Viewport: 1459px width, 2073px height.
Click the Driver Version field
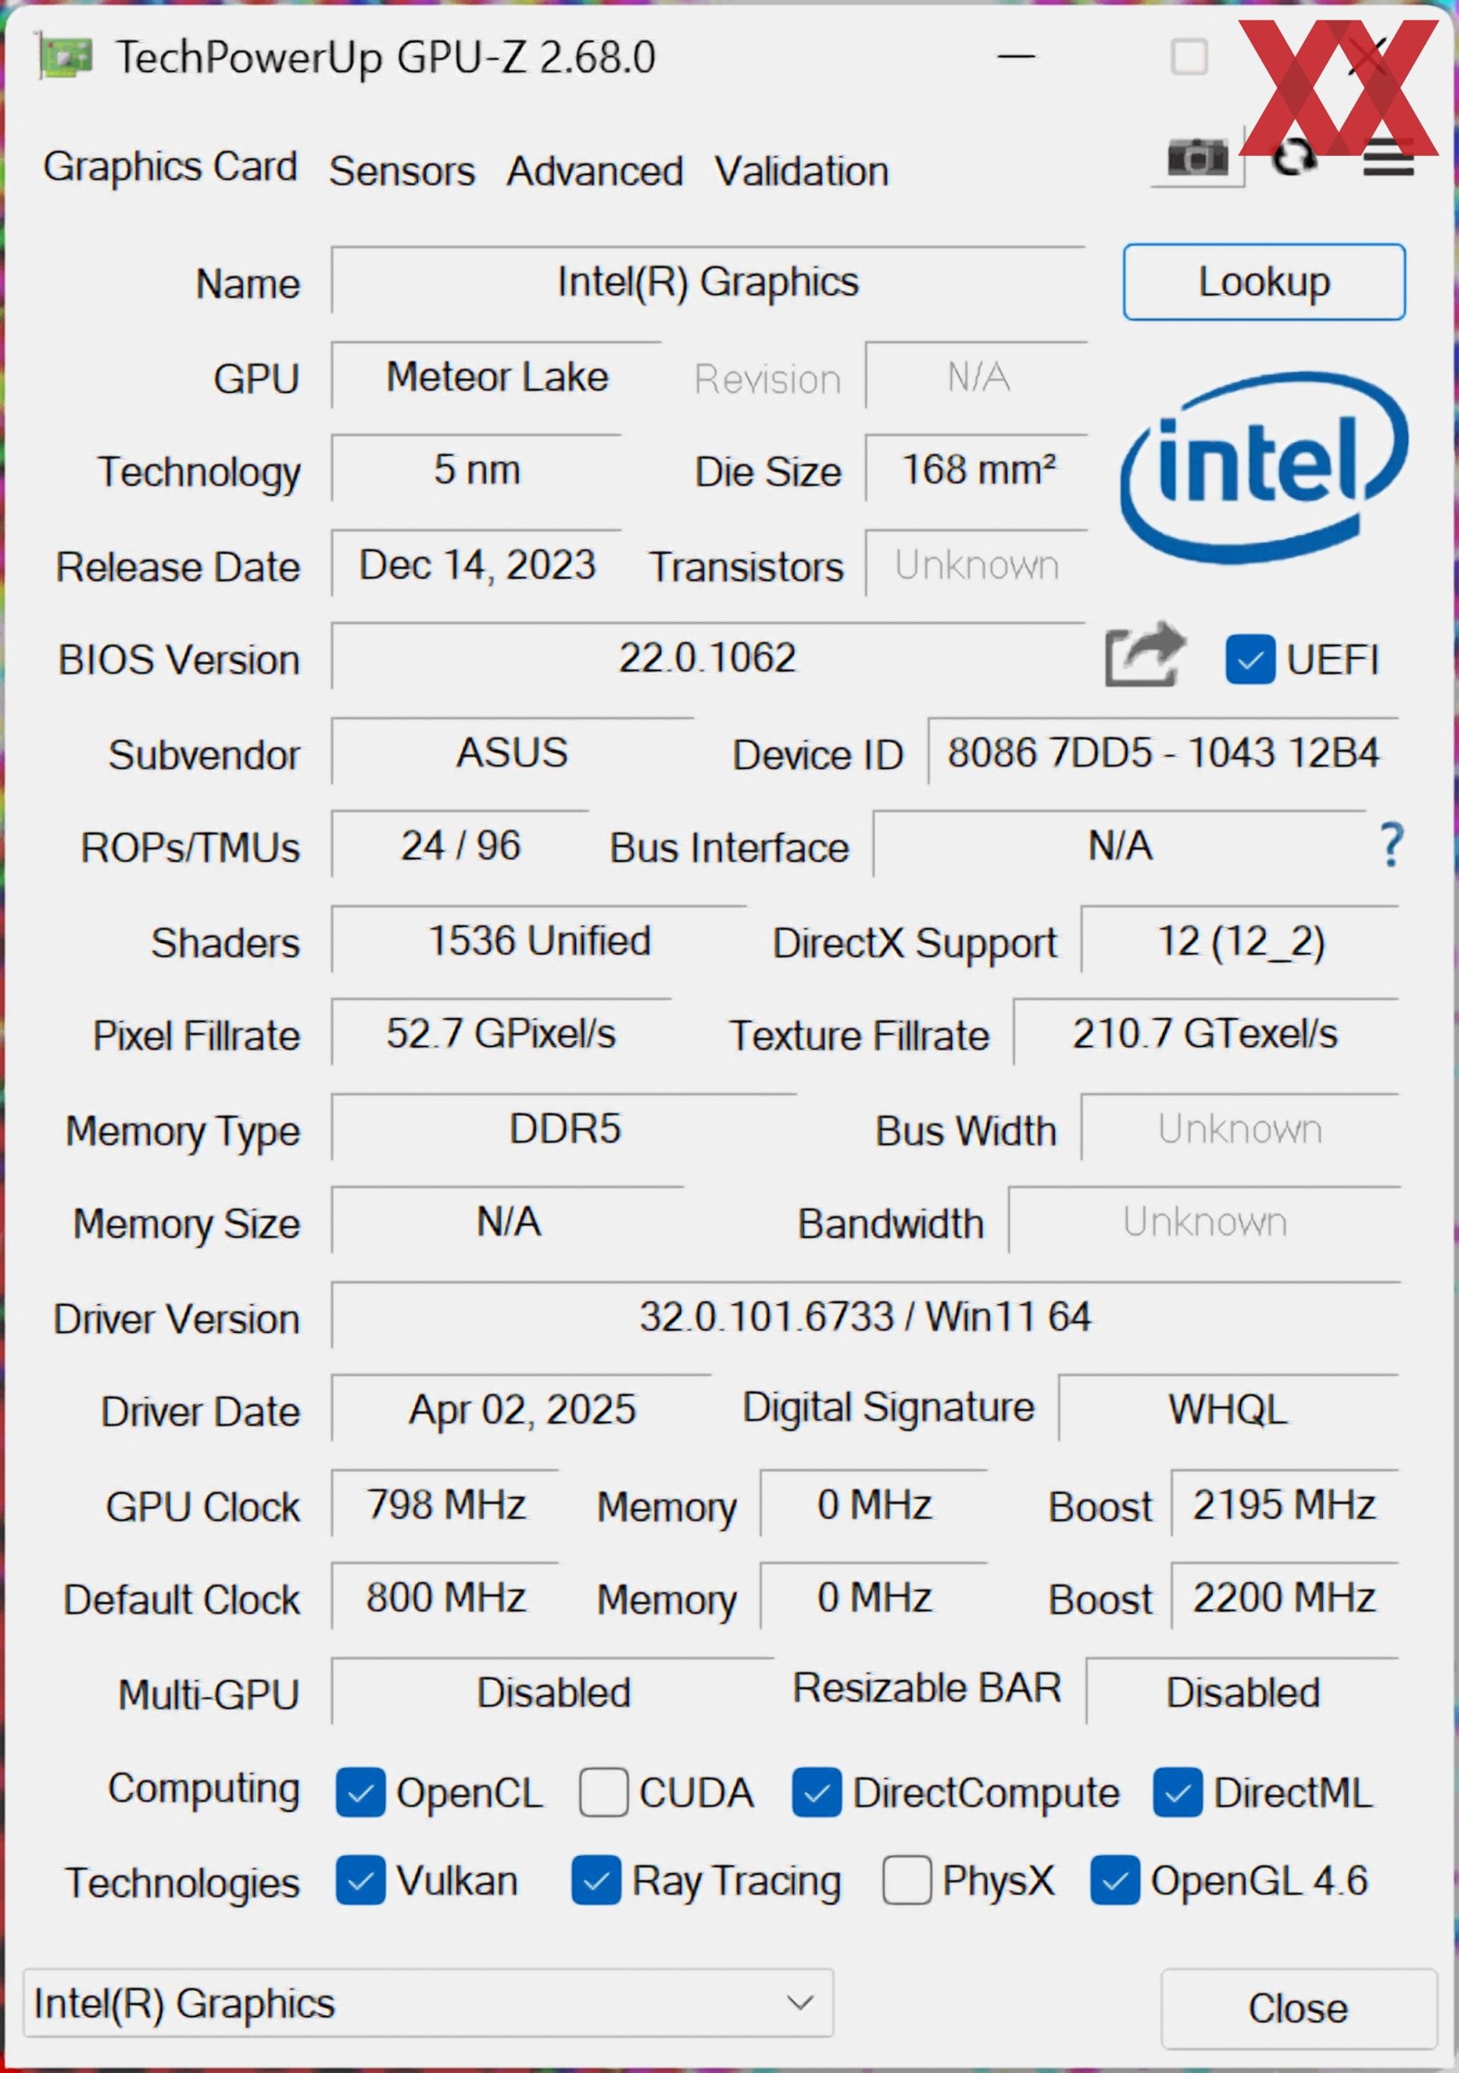(x=865, y=1316)
